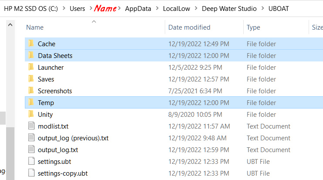323x180 pixels.
Task: Navigate to LocalLow in the address bar
Action: point(177,9)
